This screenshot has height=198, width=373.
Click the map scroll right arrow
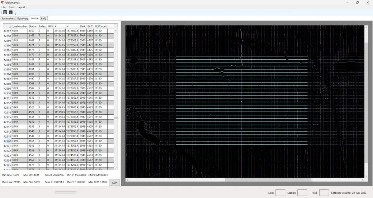(x=363, y=180)
